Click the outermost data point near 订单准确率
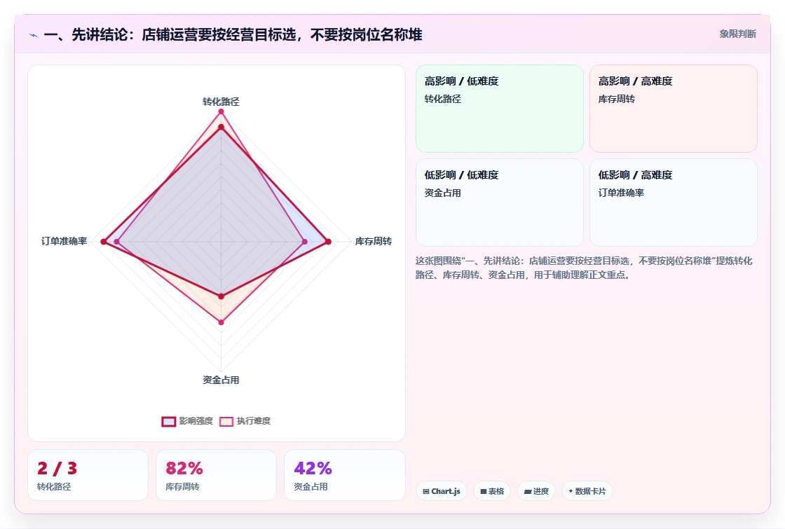785x529 pixels. (x=104, y=242)
